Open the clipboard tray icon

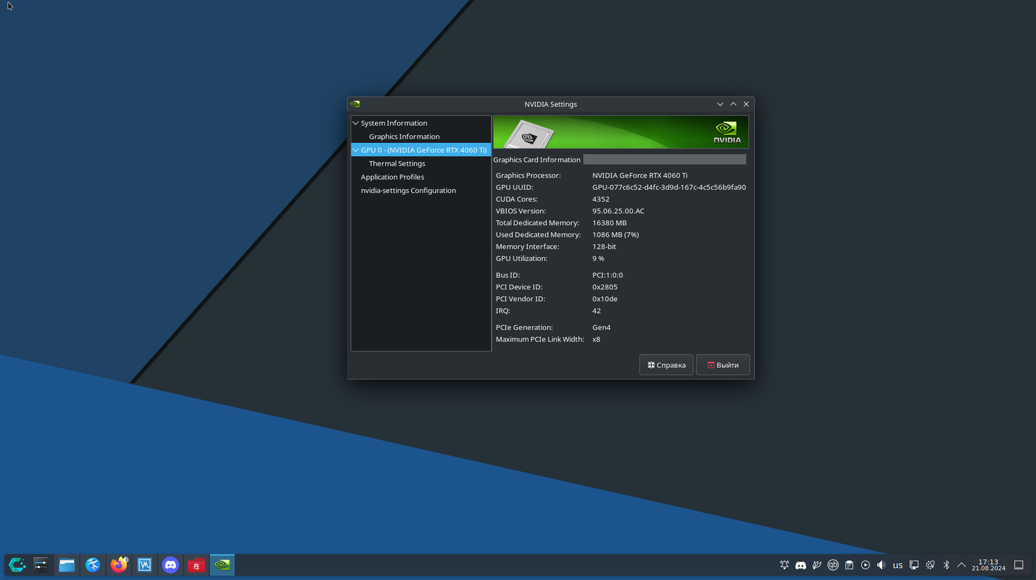[850, 565]
